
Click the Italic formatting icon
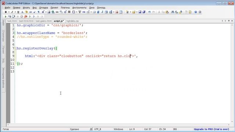point(12,12)
